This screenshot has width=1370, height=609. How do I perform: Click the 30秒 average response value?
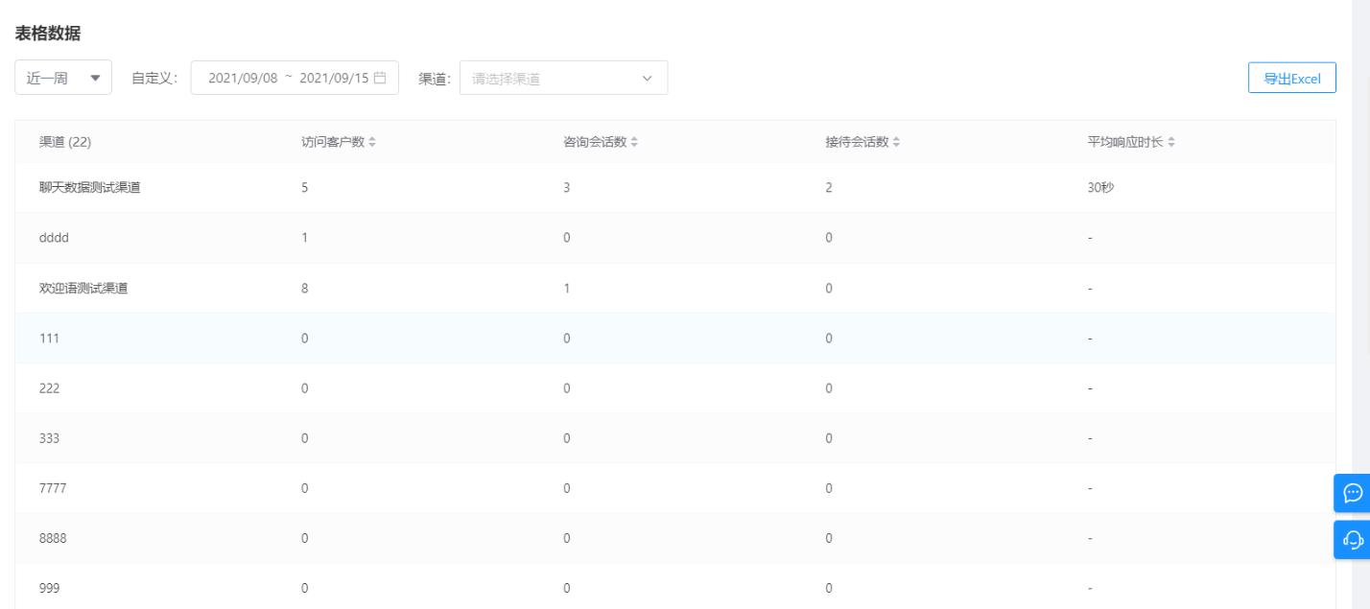(x=1100, y=188)
